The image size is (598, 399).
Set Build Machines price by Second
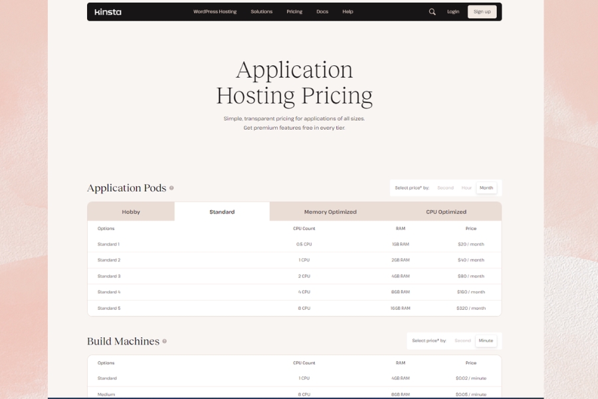462,340
